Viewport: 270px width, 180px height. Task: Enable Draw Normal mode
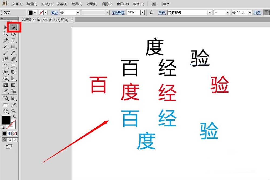(5, 140)
